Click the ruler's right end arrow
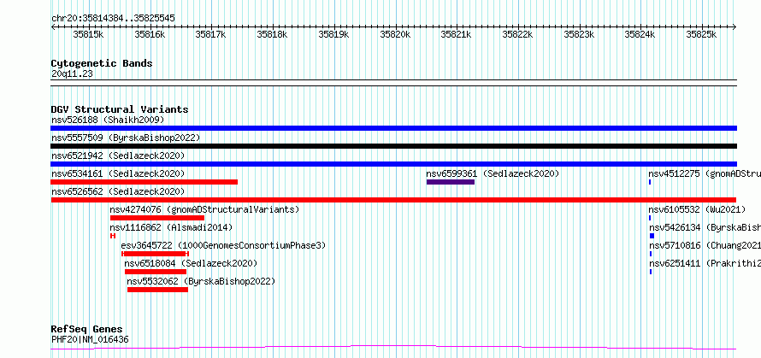This screenshot has height=358, width=761. tap(734, 27)
